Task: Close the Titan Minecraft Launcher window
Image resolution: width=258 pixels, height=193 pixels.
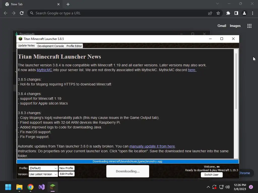Action: pyautogui.click(x=233, y=39)
